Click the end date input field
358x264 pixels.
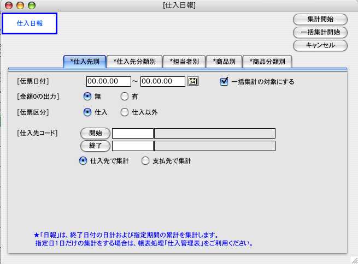coord(163,81)
